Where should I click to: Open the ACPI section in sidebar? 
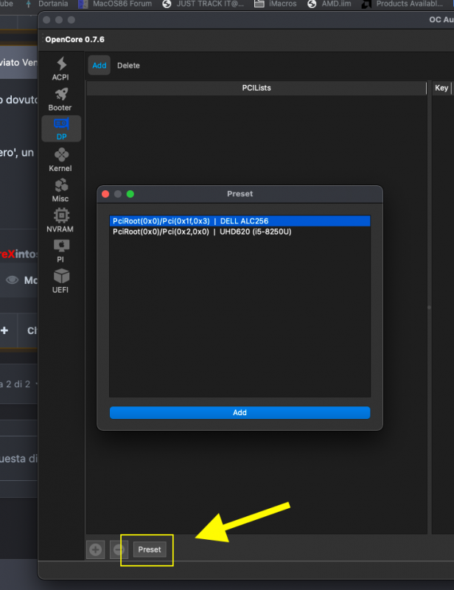[x=61, y=69]
